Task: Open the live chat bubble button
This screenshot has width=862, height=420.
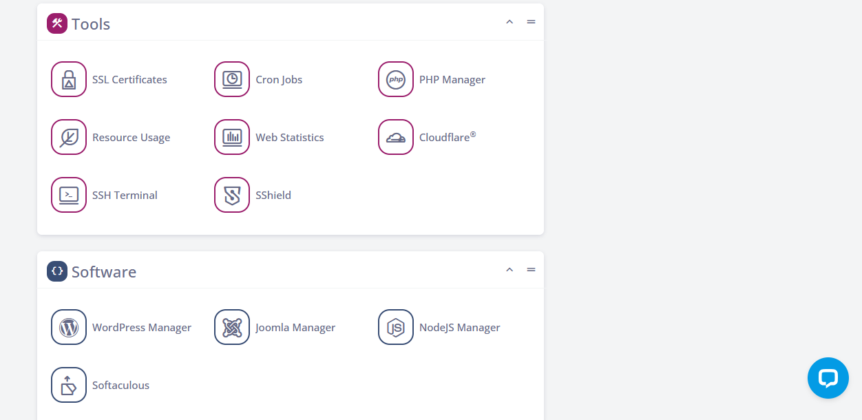Action: click(828, 378)
